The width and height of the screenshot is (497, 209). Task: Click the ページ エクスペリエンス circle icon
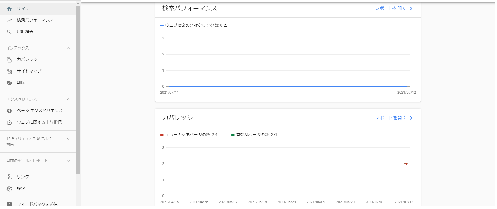coord(9,111)
